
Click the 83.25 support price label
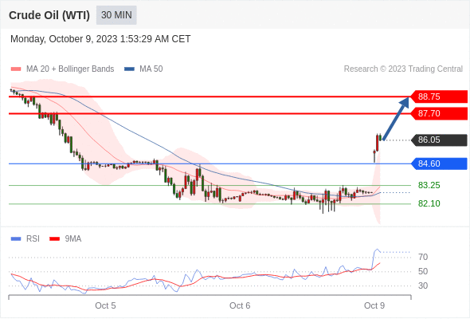(x=429, y=185)
